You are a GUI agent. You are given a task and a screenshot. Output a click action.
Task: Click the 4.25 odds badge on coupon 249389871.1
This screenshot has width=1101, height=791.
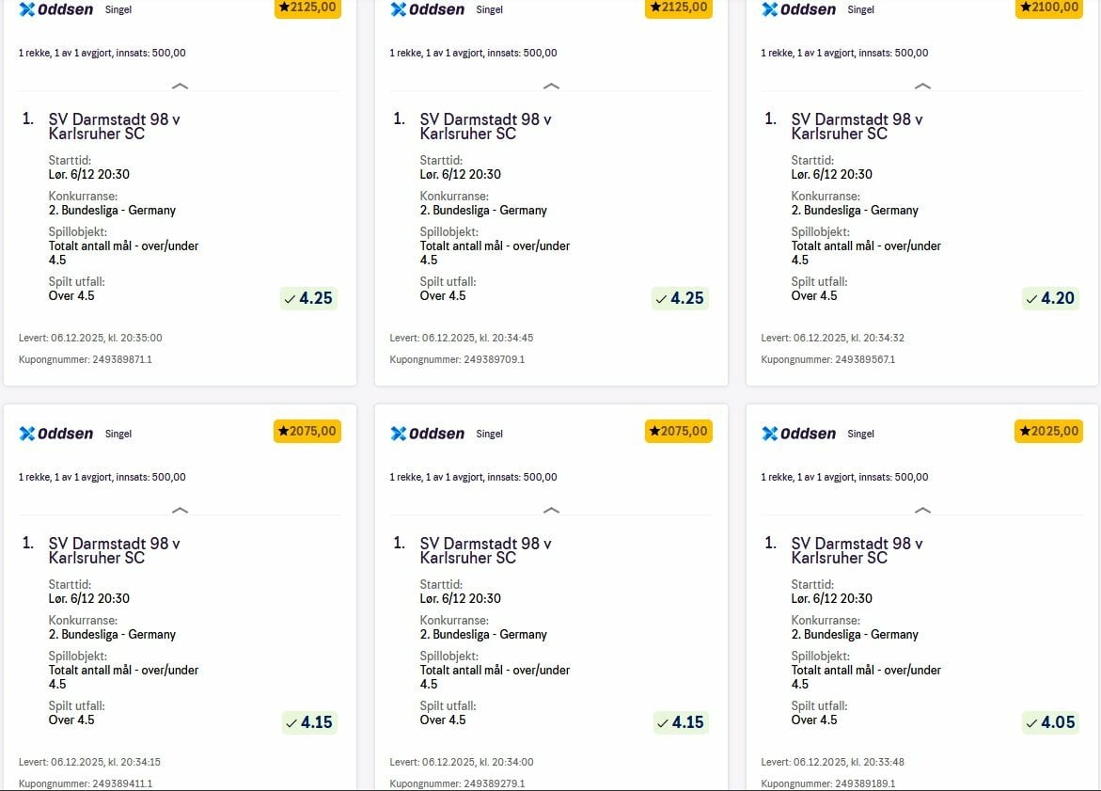[308, 299]
